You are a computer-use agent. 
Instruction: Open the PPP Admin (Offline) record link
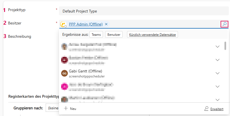coord(86,24)
